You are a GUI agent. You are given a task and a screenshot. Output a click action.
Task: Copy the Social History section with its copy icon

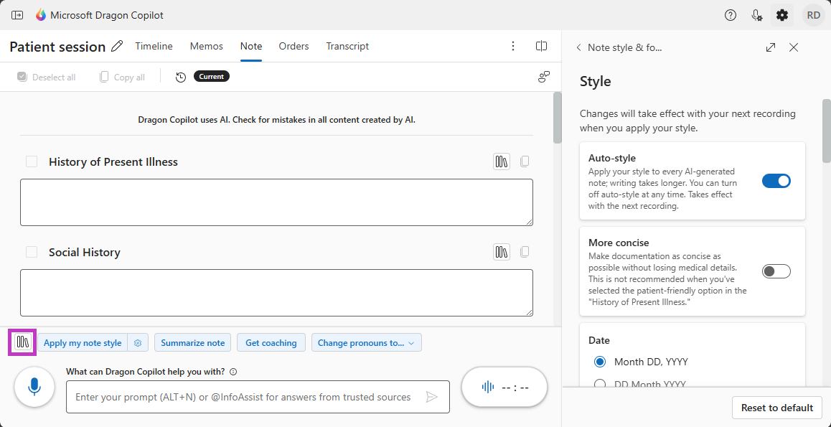[525, 252]
